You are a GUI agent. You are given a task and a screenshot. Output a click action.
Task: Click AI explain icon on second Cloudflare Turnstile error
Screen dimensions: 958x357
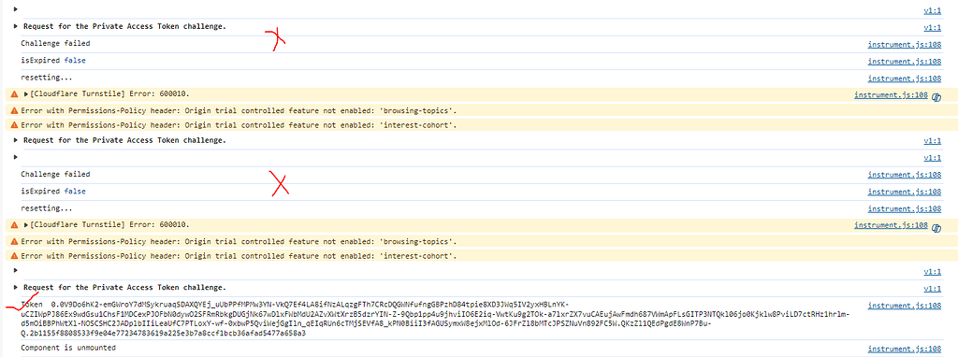click(936, 227)
